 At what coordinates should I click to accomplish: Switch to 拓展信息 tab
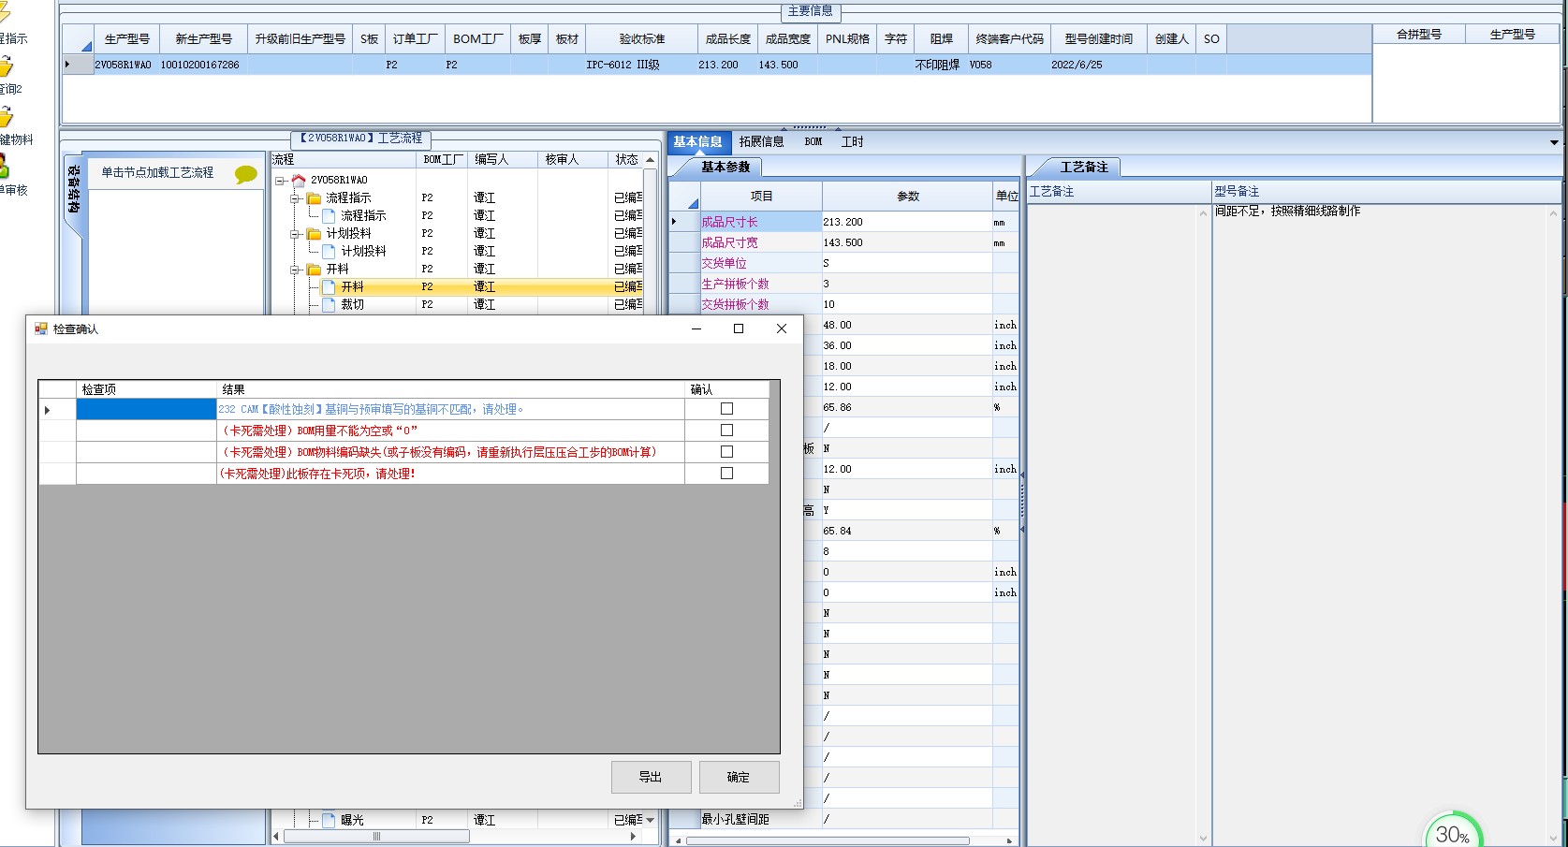point(761,142)
